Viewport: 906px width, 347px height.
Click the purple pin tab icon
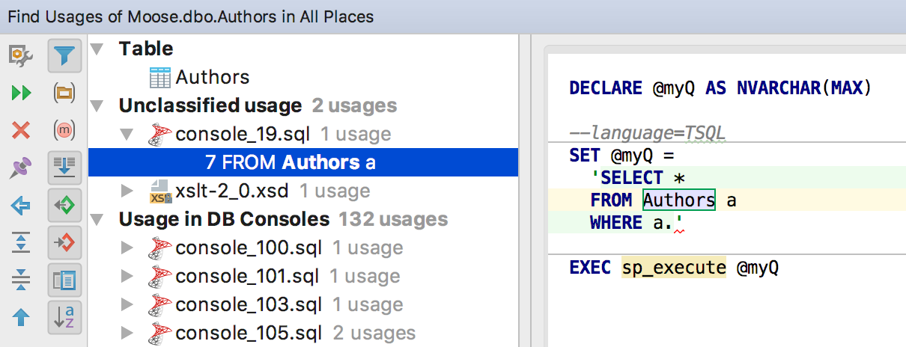[x=21, y=168]
